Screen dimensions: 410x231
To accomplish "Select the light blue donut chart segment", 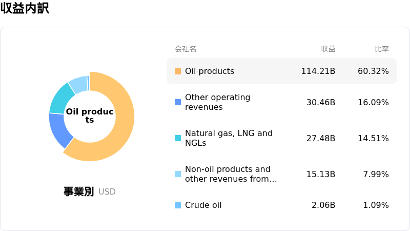I will click(77, 83).
